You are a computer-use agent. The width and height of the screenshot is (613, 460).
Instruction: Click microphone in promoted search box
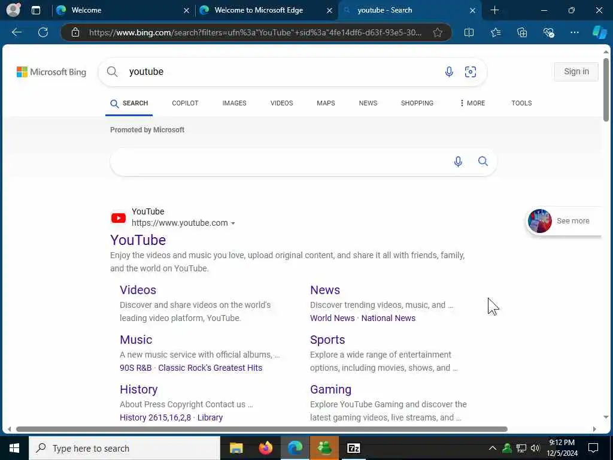(x=458, y=161)
